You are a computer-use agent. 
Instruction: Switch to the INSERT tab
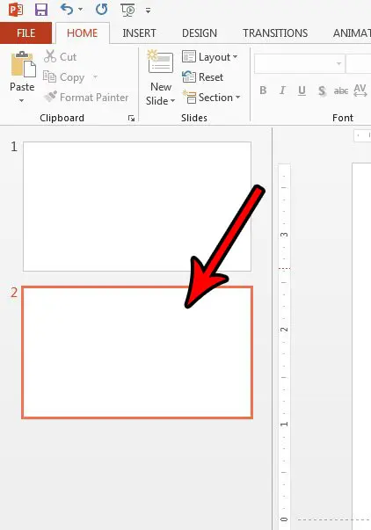pyautogui.click(x=139, y=33)
